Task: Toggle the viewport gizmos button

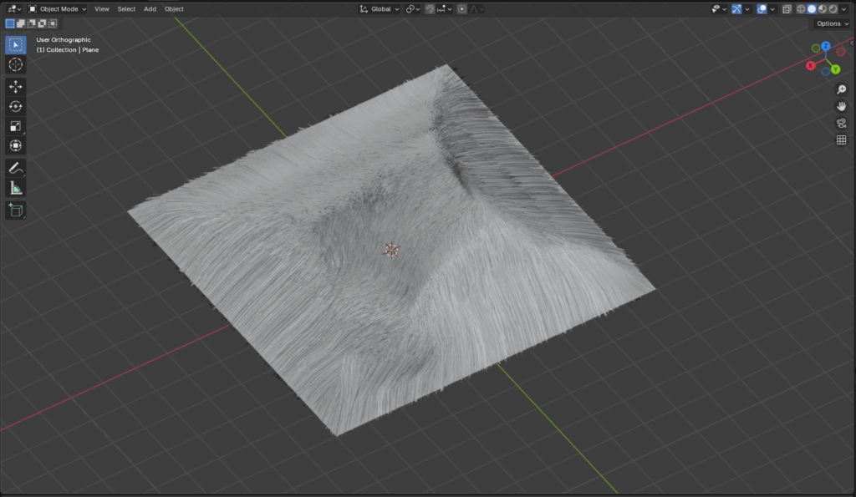Action: click(736, 8)
